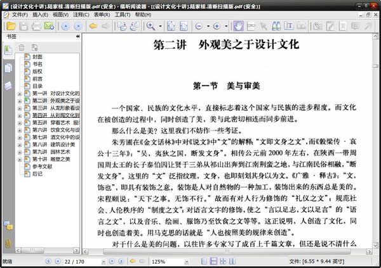This screenshot has height=268, width=381.
Task: Switch to single page view mode
Action: pyautogui.click(x=204, y=261)
